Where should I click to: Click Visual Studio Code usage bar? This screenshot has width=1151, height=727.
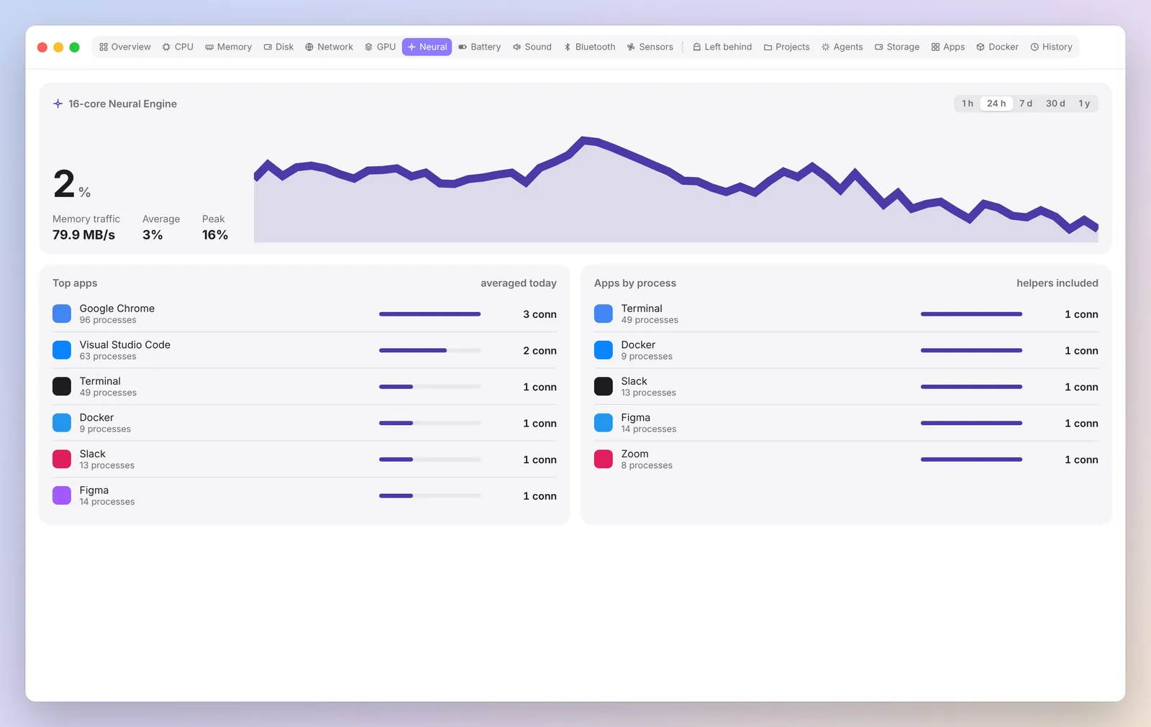pyautogui.click(x=429, y=350)
